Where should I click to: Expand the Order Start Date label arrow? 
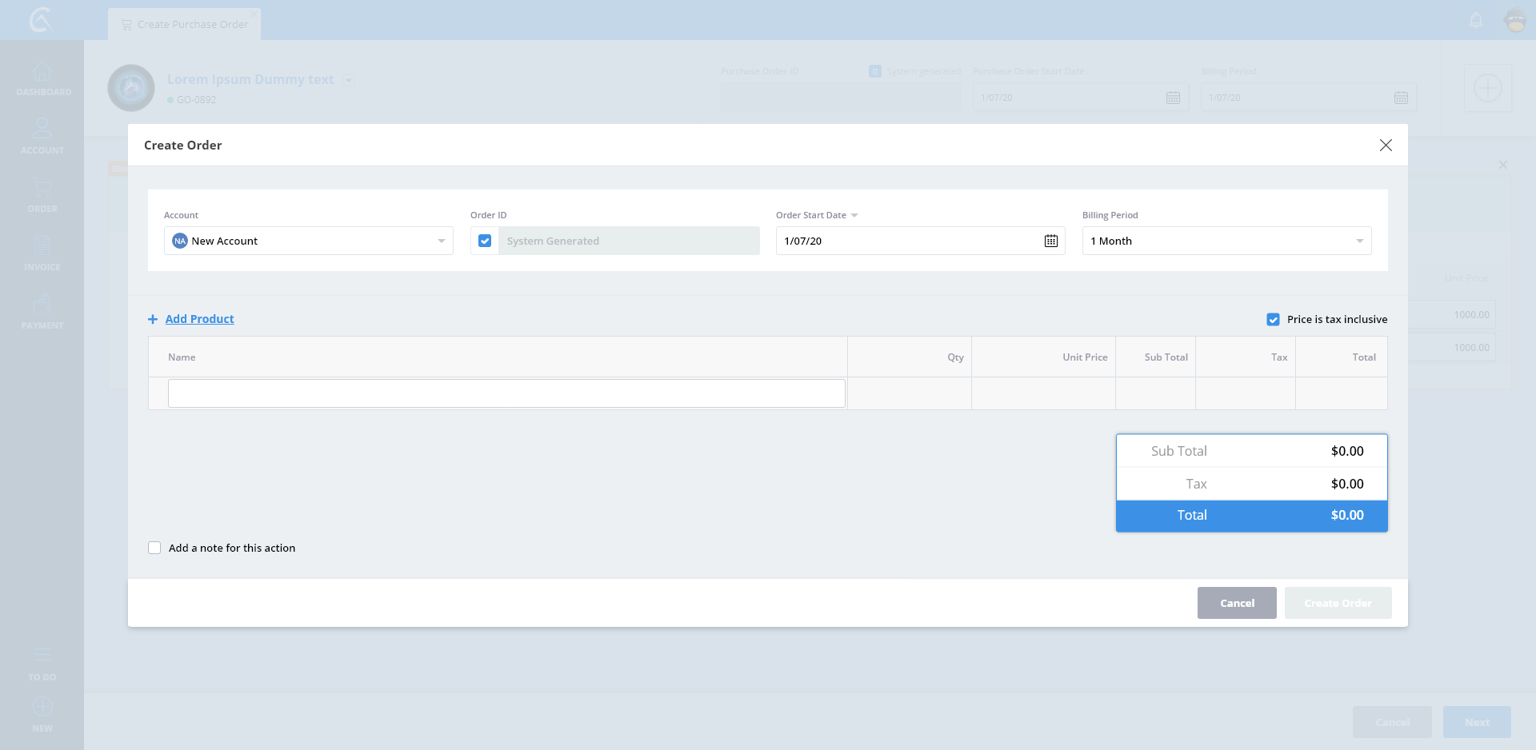point(854,216)
